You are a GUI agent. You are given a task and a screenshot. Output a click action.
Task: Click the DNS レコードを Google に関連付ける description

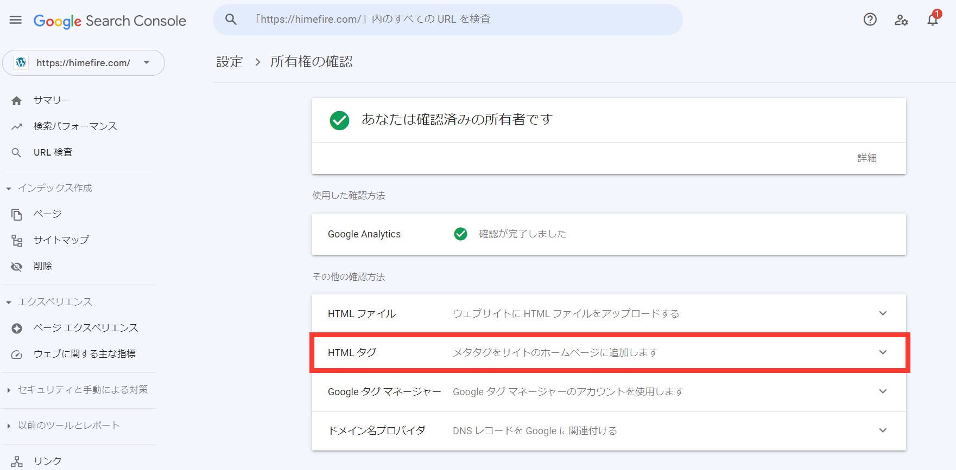pos(535,431)
